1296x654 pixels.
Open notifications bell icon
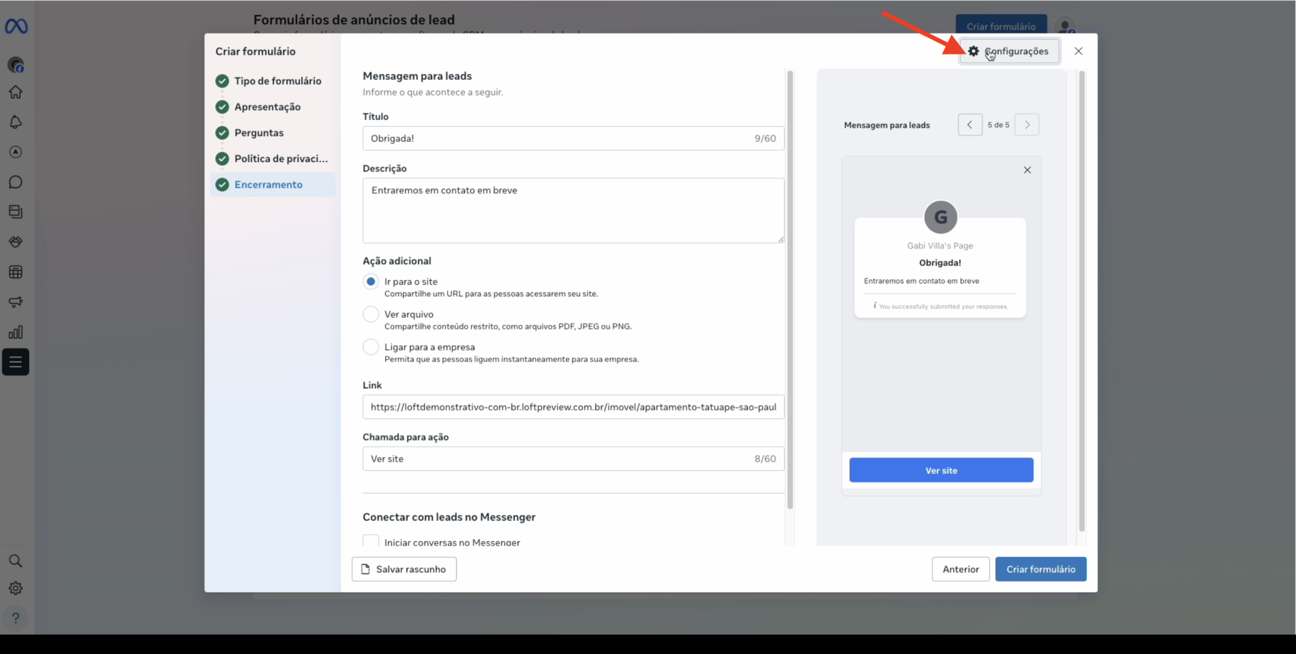[x=16, y=122]
